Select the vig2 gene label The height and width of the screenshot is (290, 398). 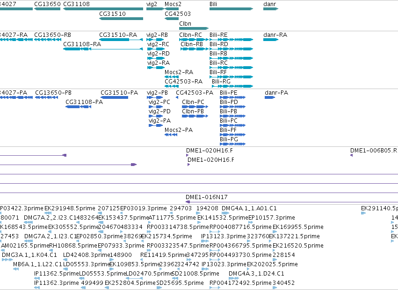152,4
